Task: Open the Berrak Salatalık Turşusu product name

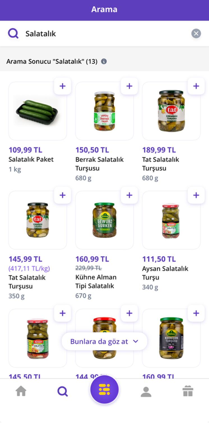Action: point(100,164)
